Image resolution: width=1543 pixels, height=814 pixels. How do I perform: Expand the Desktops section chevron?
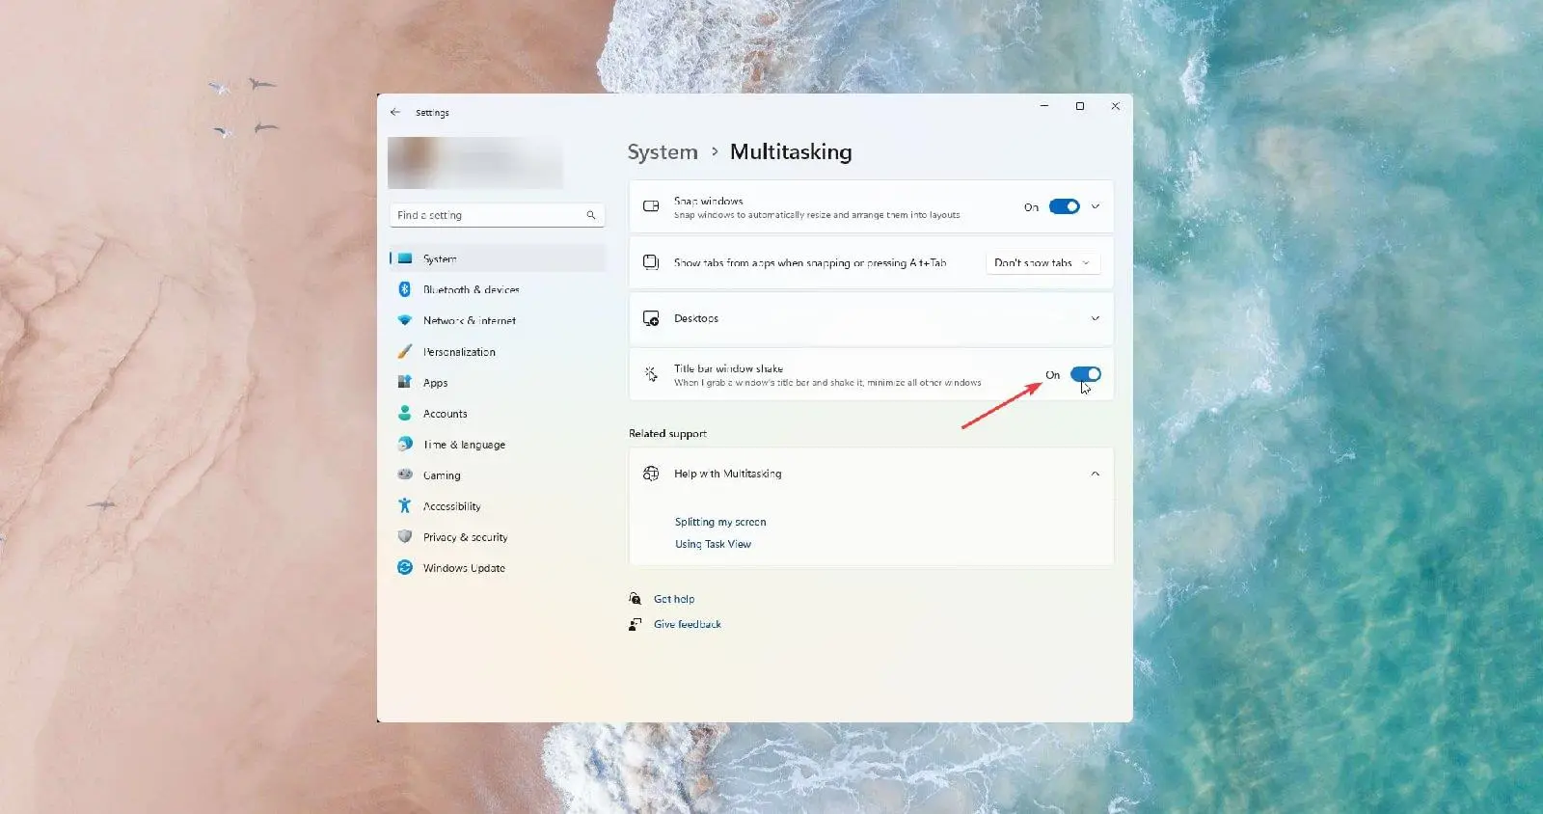pyautogui.click(x=1096, y=318)
